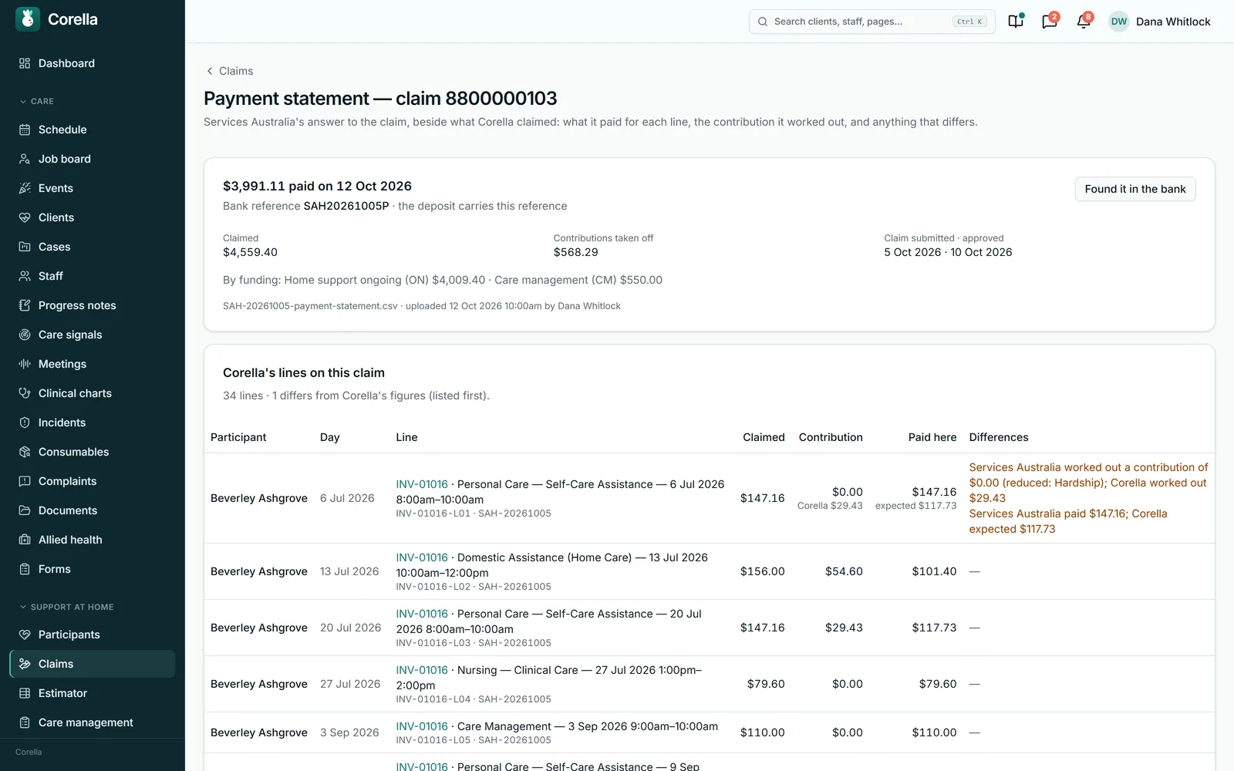Select the Staff people icon
1234x771 pixels.
[25, 276]
